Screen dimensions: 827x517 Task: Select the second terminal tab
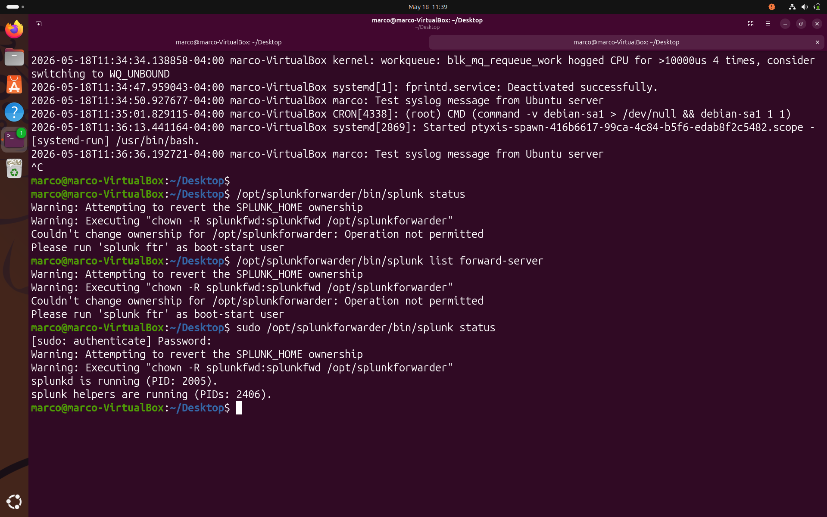(626, 42)
